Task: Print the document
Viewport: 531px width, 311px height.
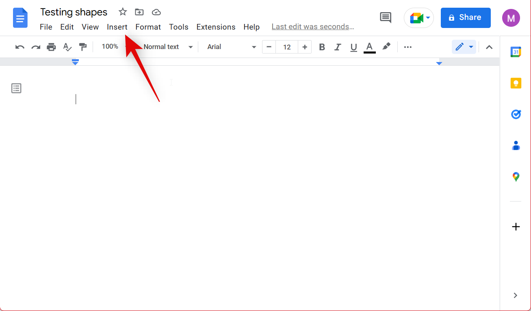Action: coord(51,47)
